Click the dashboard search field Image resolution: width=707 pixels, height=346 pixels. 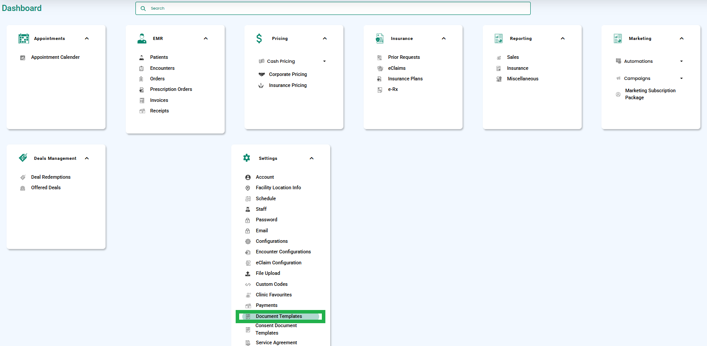tap(333, 8)
